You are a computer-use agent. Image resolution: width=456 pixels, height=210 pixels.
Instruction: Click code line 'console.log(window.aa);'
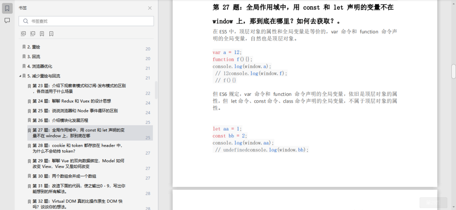[x=243, y=143]
